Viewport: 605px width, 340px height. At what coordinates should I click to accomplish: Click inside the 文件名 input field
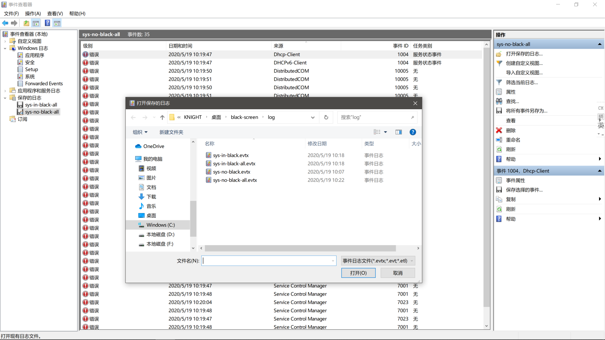tap(268, 261)
